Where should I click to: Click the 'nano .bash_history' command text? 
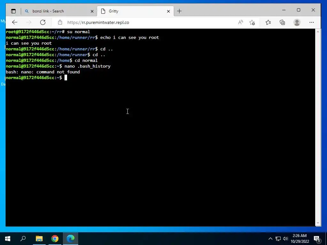point(87,66)
